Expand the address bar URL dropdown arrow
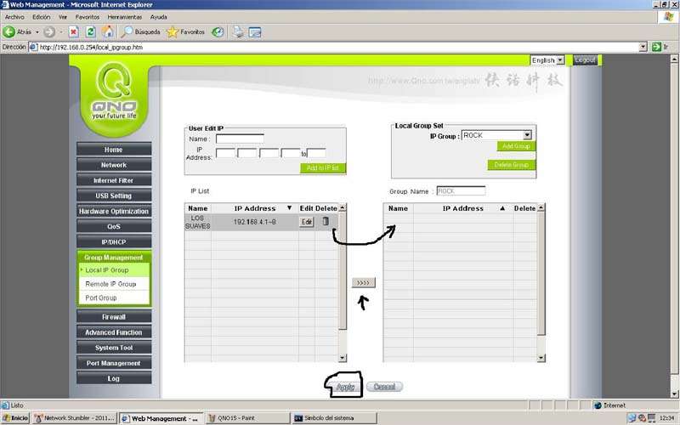 click(x=643, y=47)
